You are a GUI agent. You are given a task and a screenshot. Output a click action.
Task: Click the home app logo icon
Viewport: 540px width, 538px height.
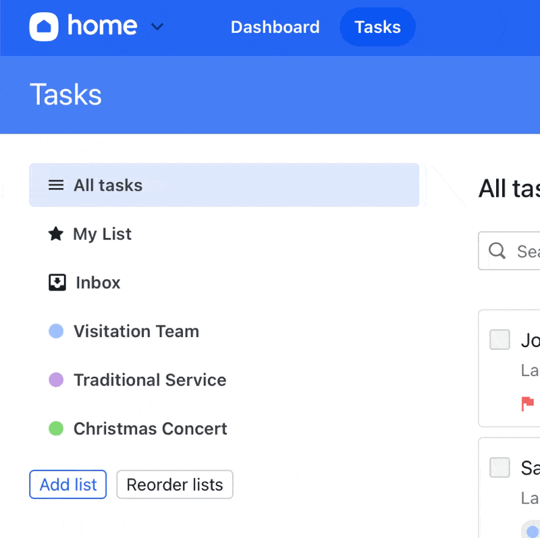[x=45, y=27]
